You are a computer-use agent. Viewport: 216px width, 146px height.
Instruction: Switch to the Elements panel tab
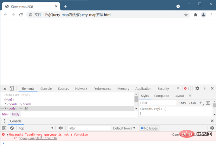click(x=28, y=89)
